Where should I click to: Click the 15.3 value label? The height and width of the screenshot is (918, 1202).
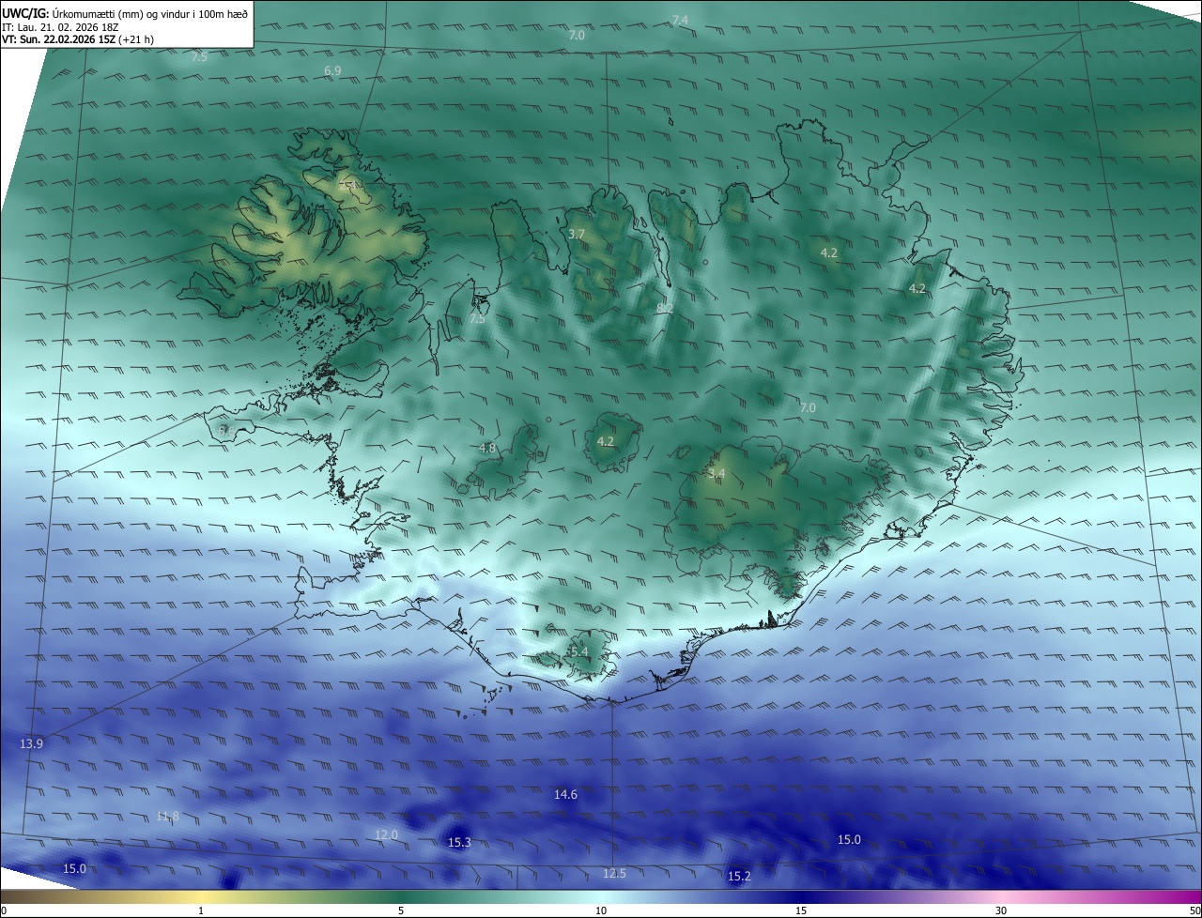click(x=459, y=843)
